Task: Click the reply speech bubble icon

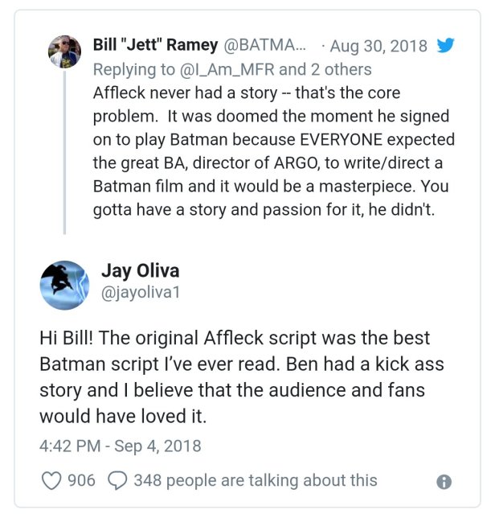Action: [117, 480]
